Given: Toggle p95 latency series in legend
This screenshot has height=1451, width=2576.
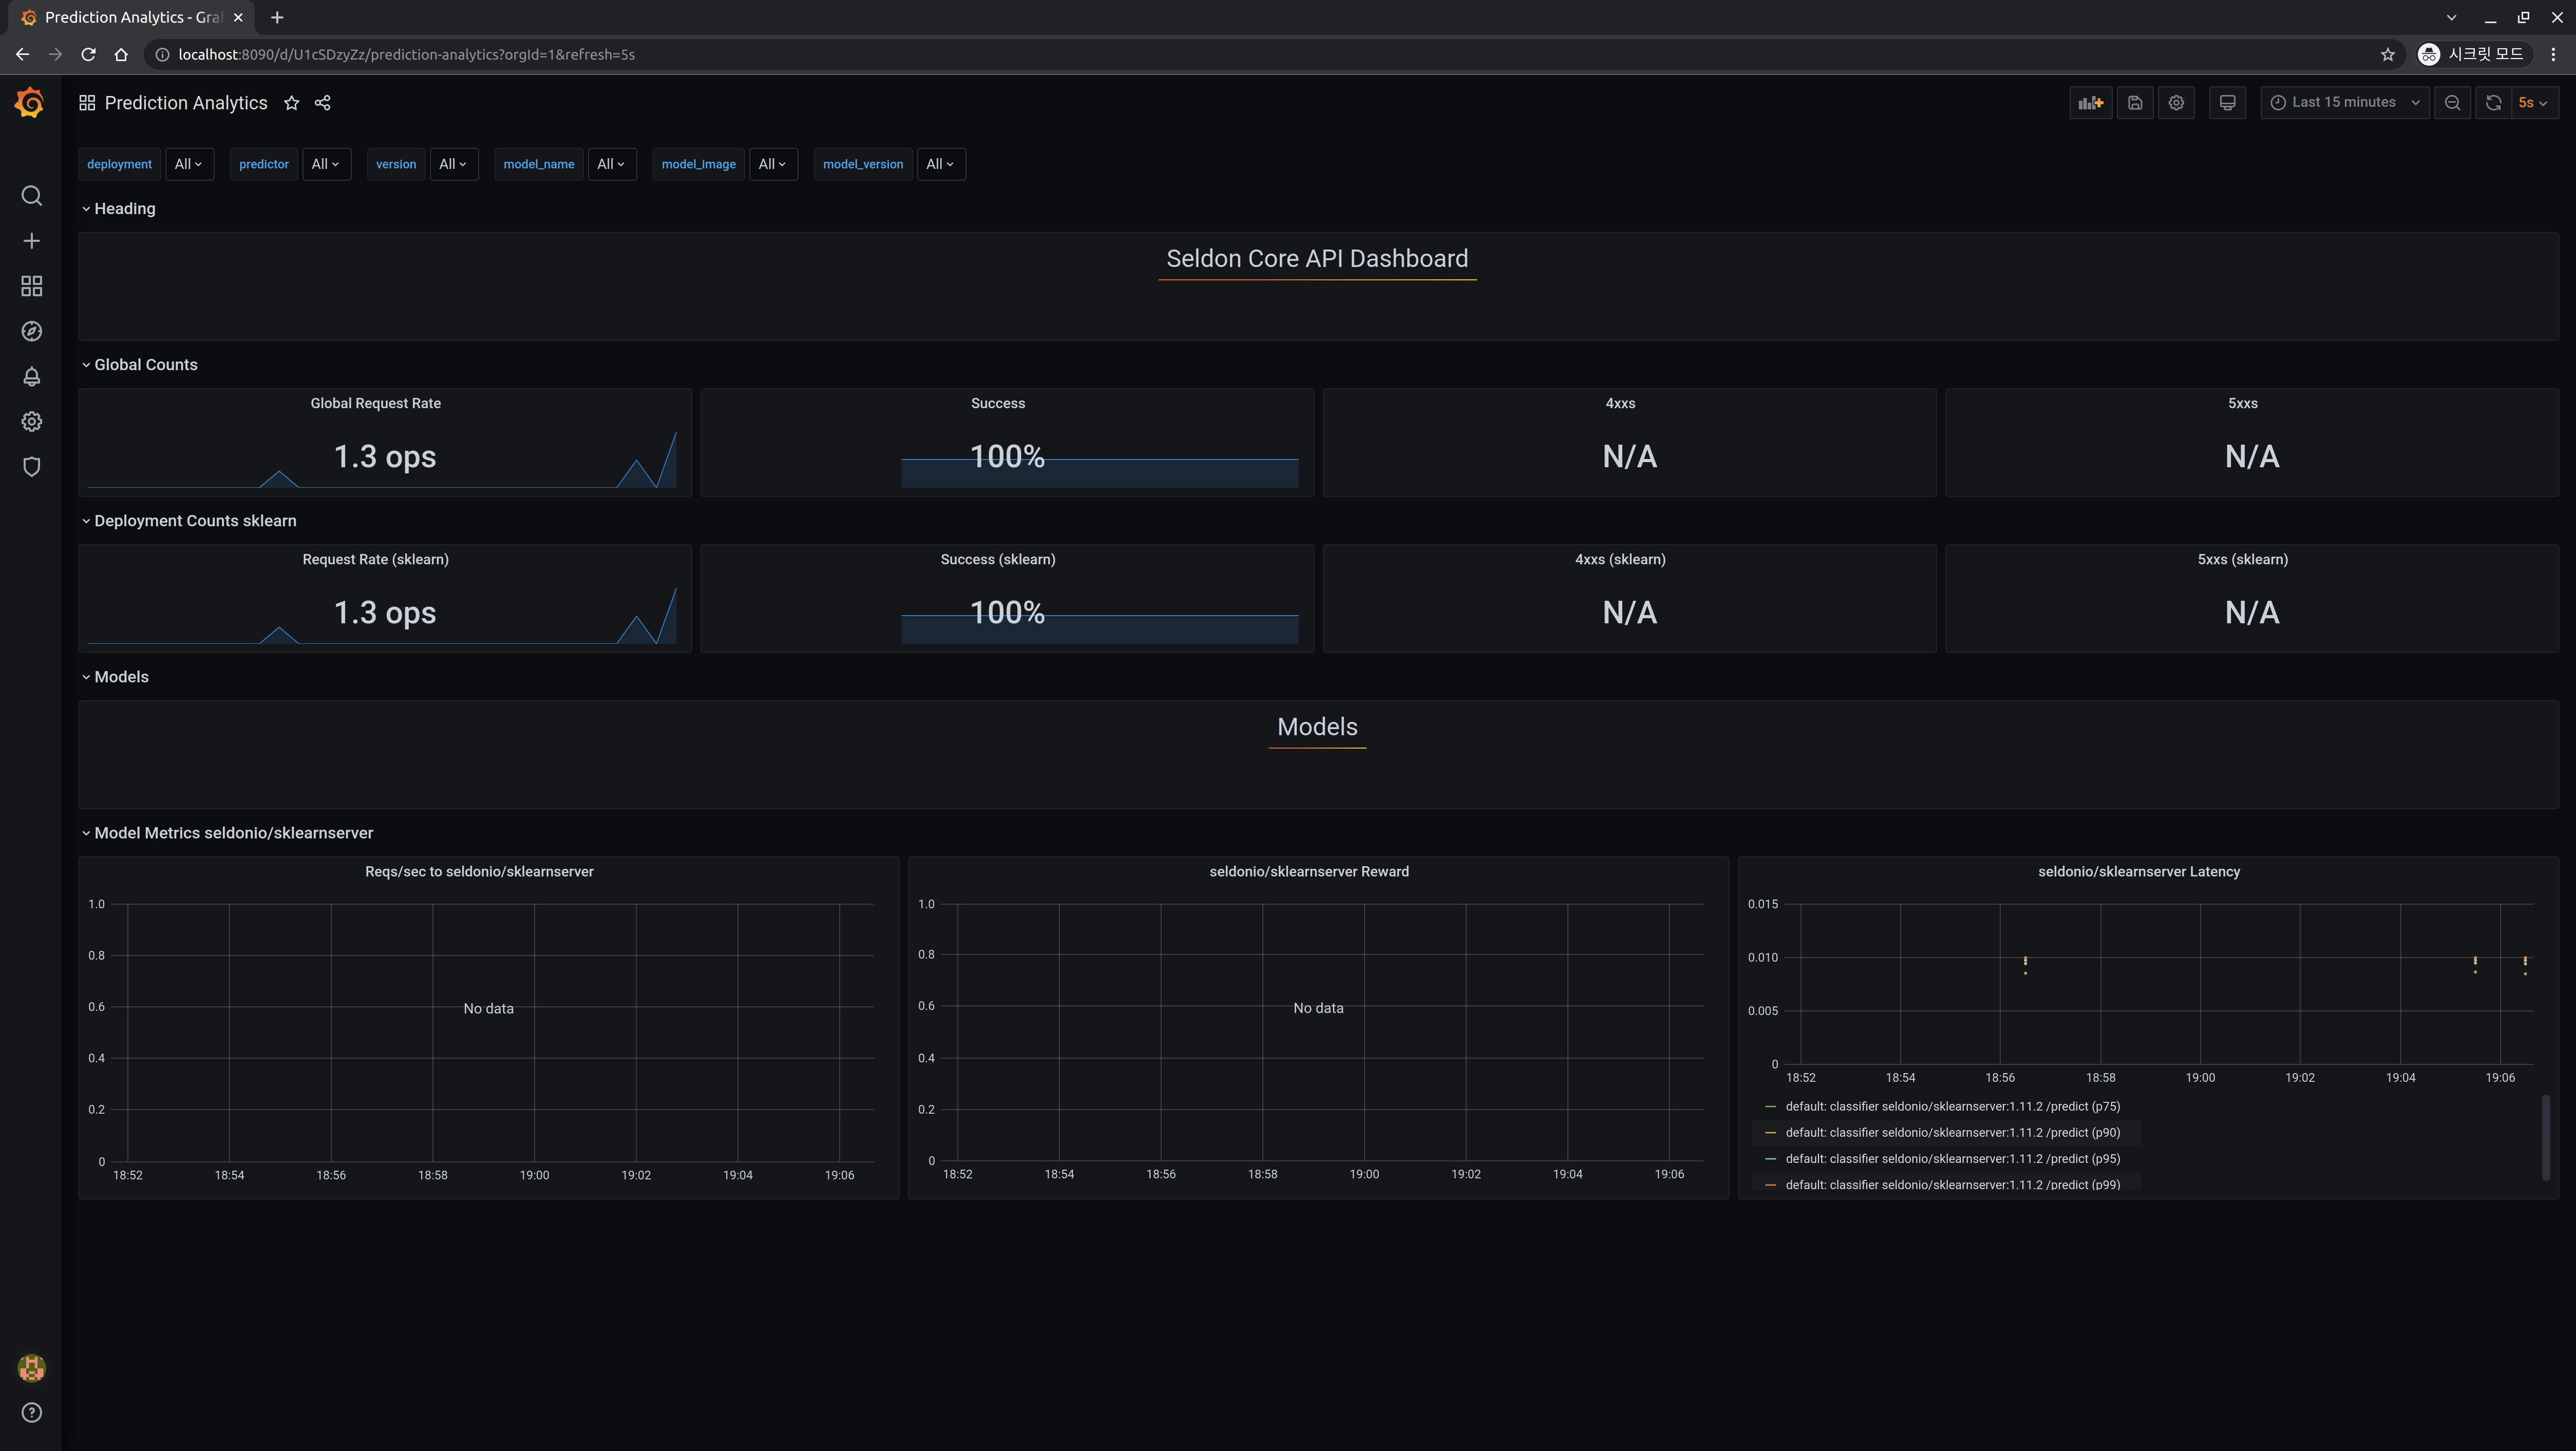Looking at the screenshot, I should coord(1952,1158).
